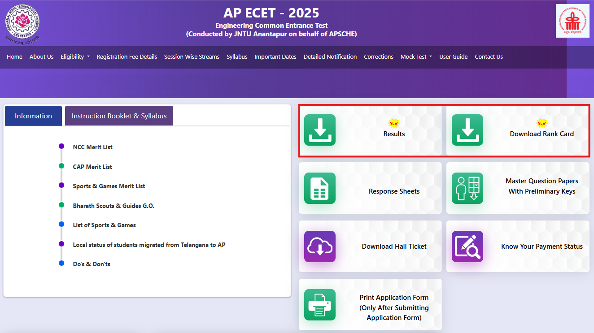Open Registration Fee Details
Image resolution: width=594 pixels, height=333 pixels.
[127, 56]
